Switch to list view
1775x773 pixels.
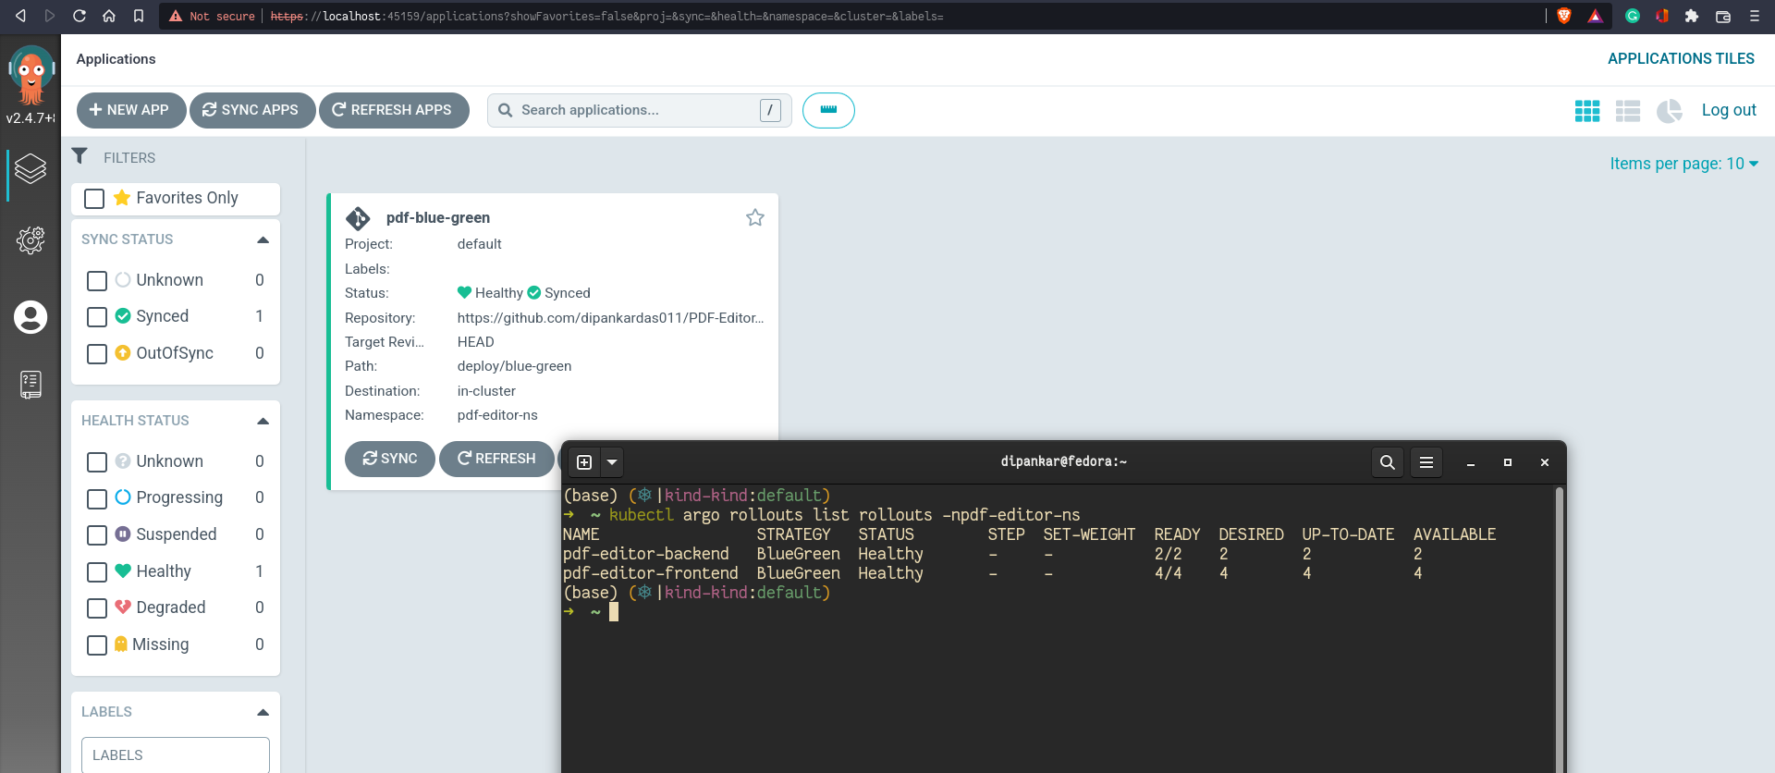coord(1628,111)
